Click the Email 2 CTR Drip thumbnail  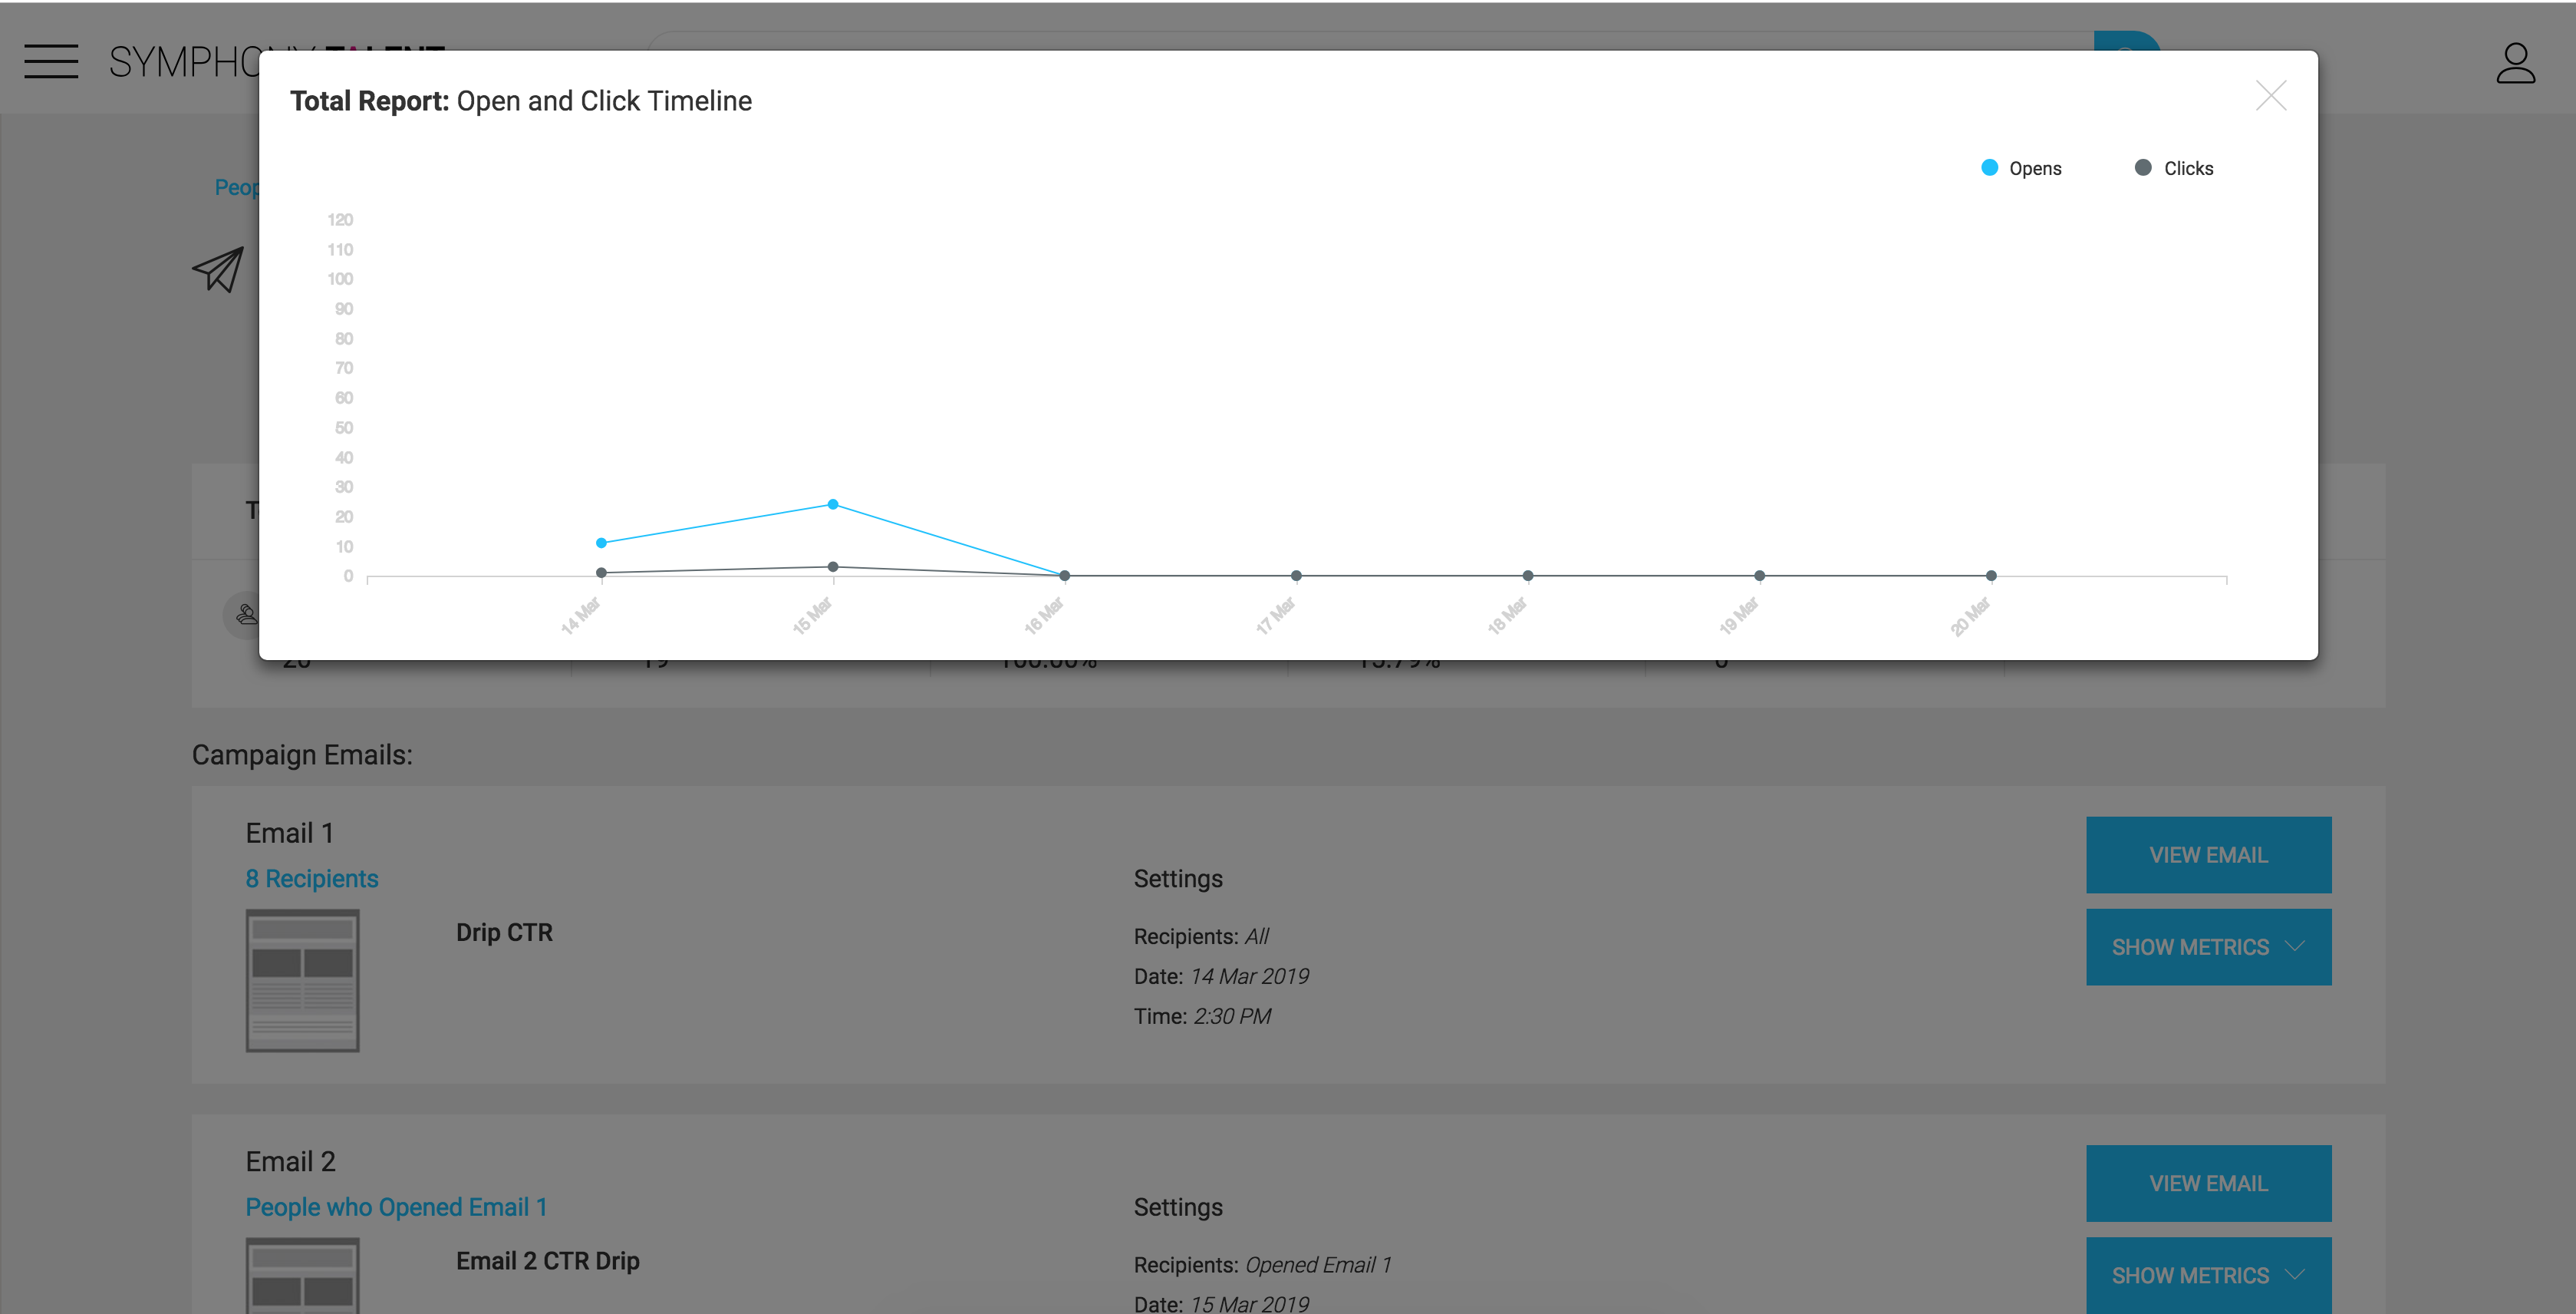302,1275
